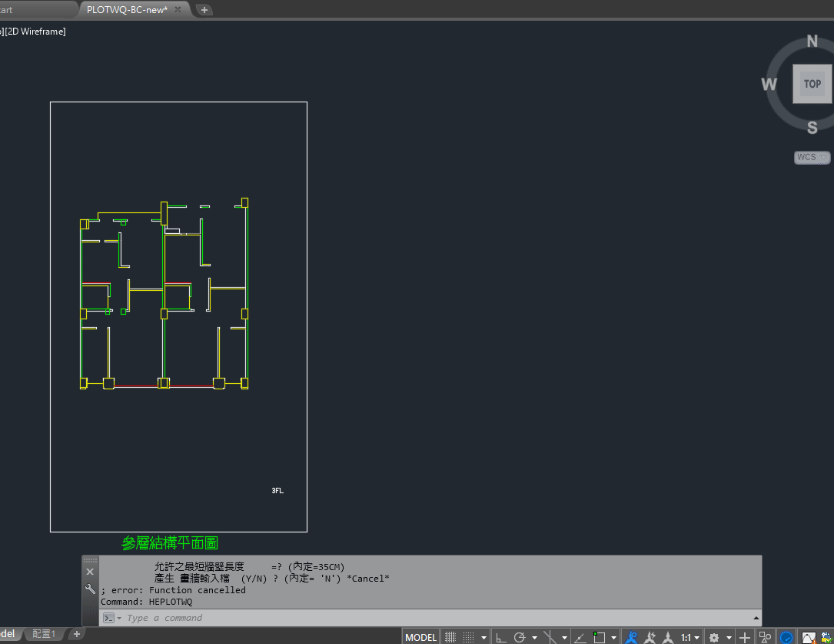This screenshot has height=644, width=834.
Task: Select the 3FL label in drawing
Action: (277, 491)
